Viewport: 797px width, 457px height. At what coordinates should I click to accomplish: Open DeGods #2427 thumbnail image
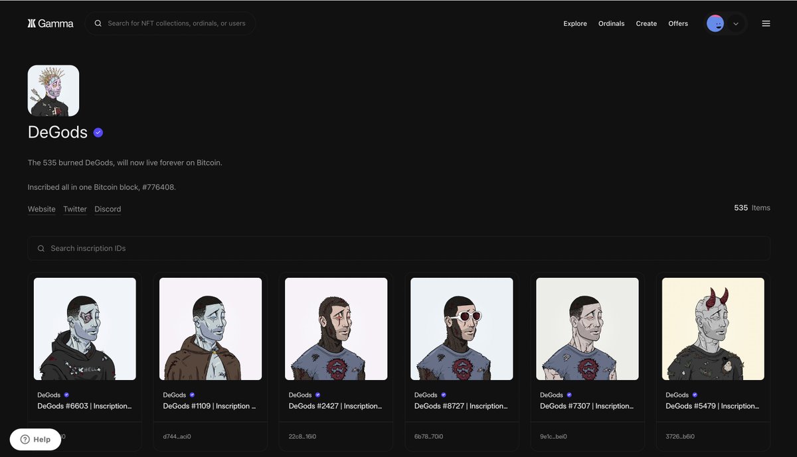coord(336,329)
